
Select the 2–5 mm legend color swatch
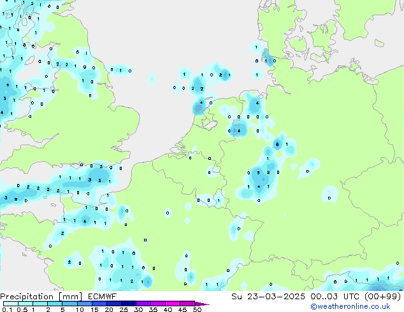(55, 304)
